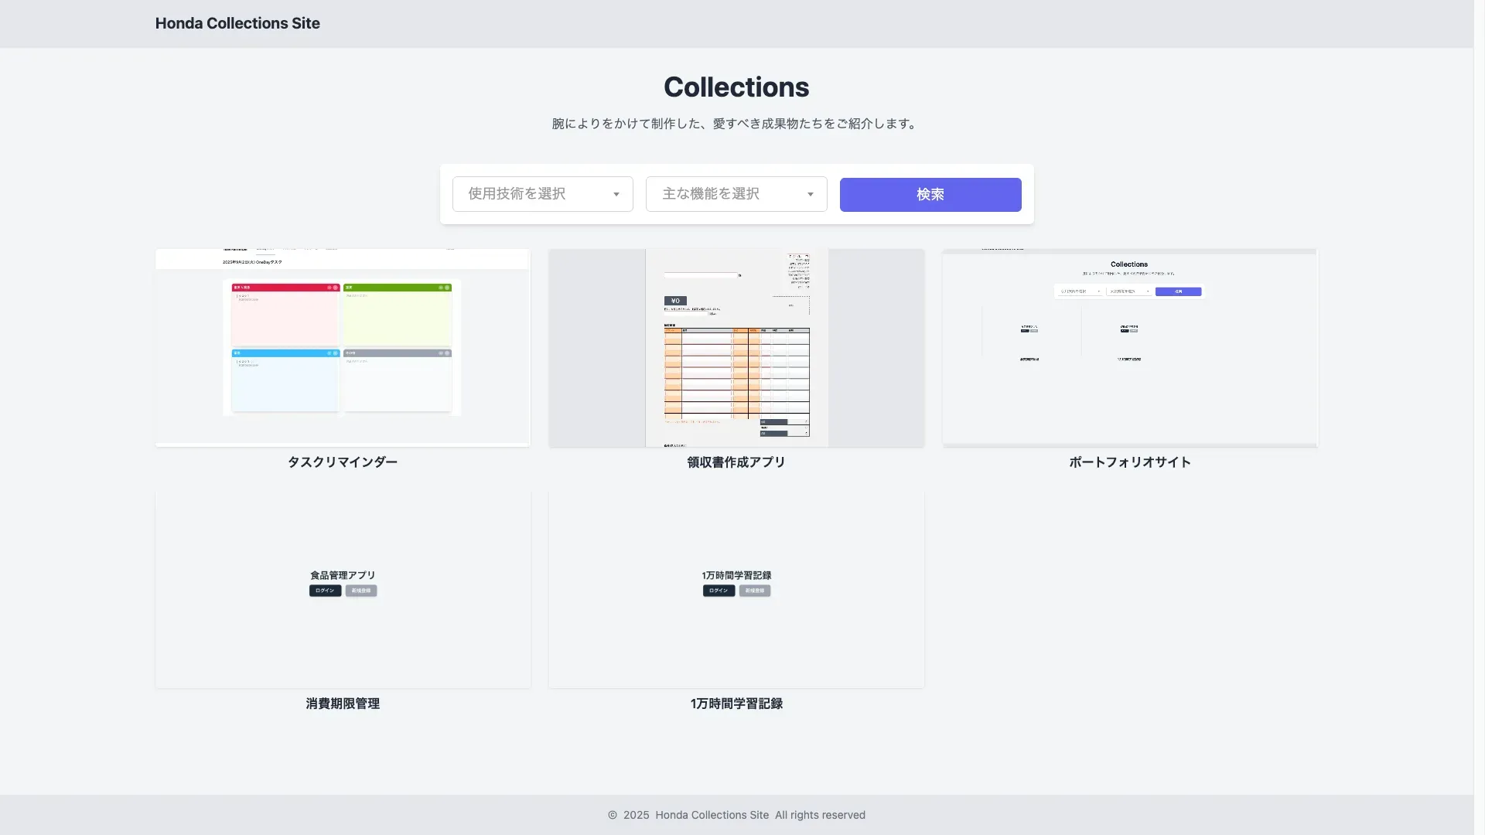Screen dimensions: 1485x835
Task: Select the 領収書作成アプリ title link
Action: click(x=736, y=462)
